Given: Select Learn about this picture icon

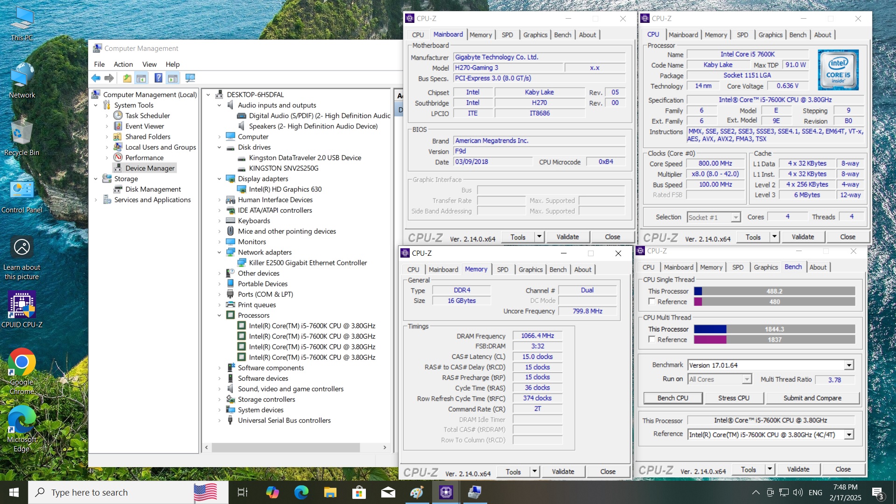Looking at the screenshot, I should [x=22, y=259].
